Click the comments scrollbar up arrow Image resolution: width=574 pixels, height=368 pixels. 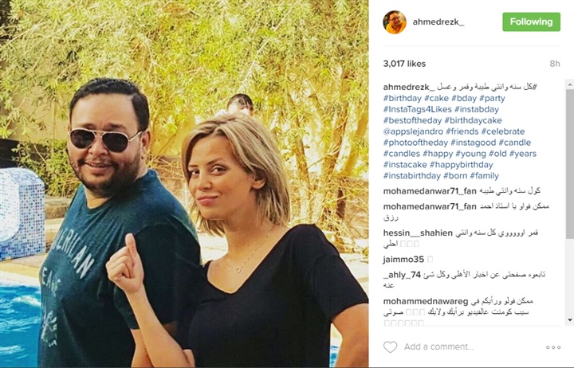(x=569, y=85)
